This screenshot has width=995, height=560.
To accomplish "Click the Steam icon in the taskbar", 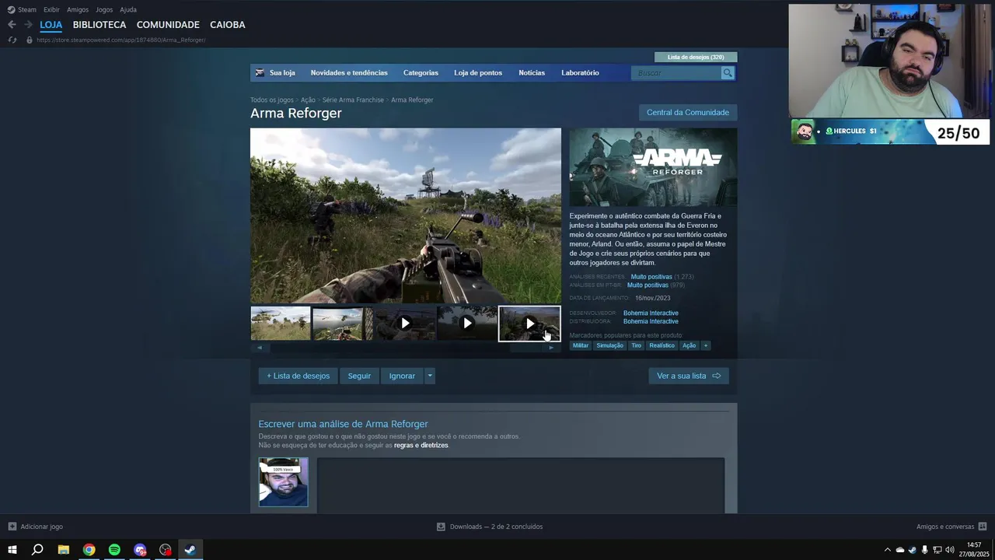I will (190, 550).
